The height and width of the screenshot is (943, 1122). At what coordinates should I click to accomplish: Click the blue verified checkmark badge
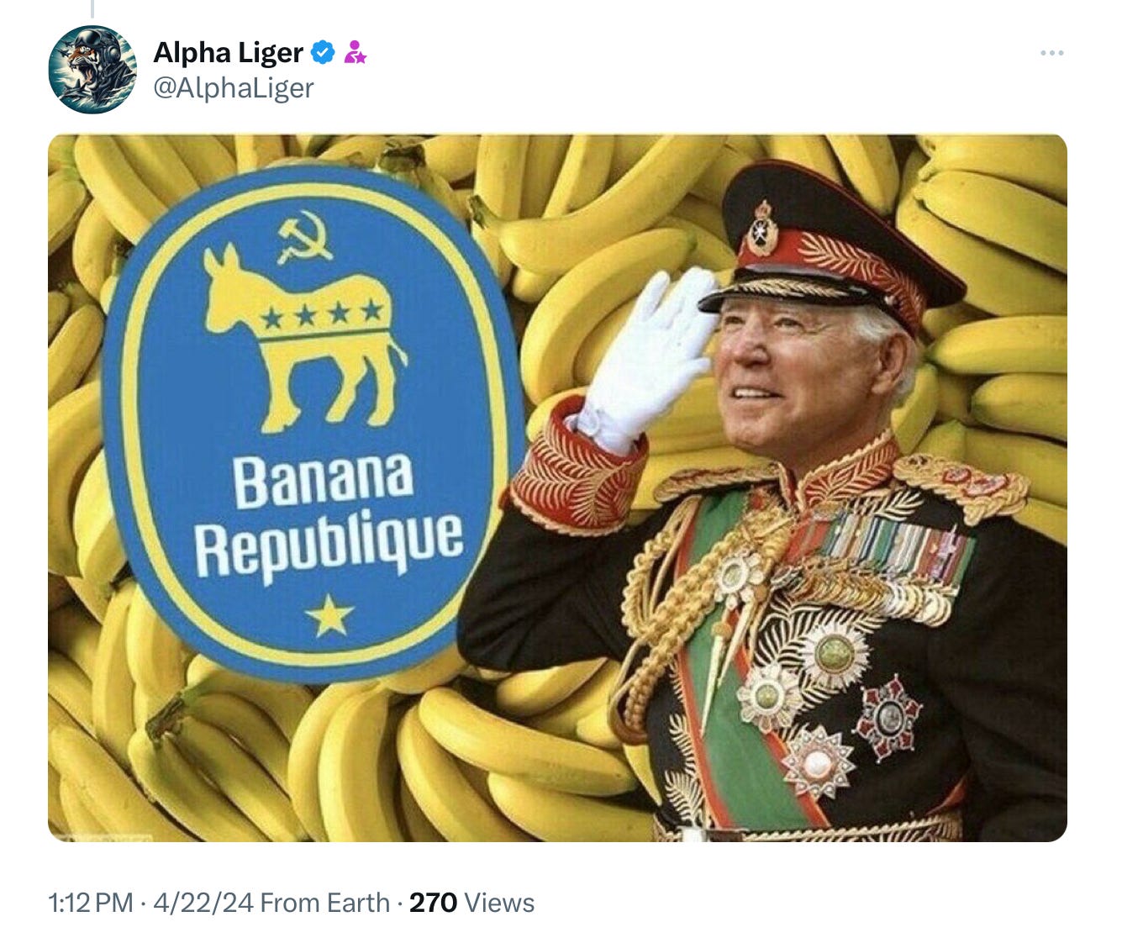click(323, 53)
